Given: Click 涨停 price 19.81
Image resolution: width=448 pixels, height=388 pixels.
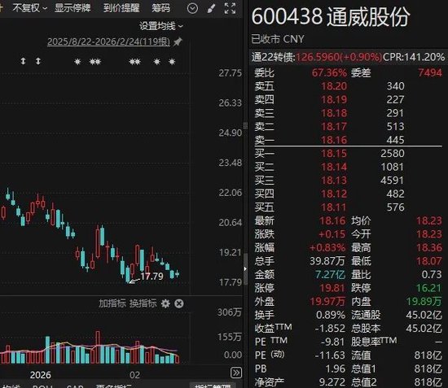Looking at the screenshot, I should pos(332,288).
